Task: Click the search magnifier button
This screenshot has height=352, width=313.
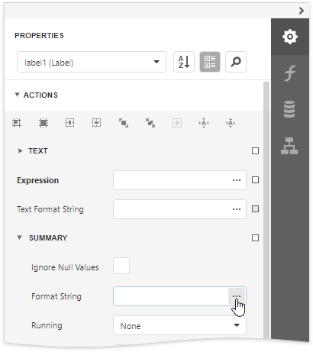Action: (236, 62)
